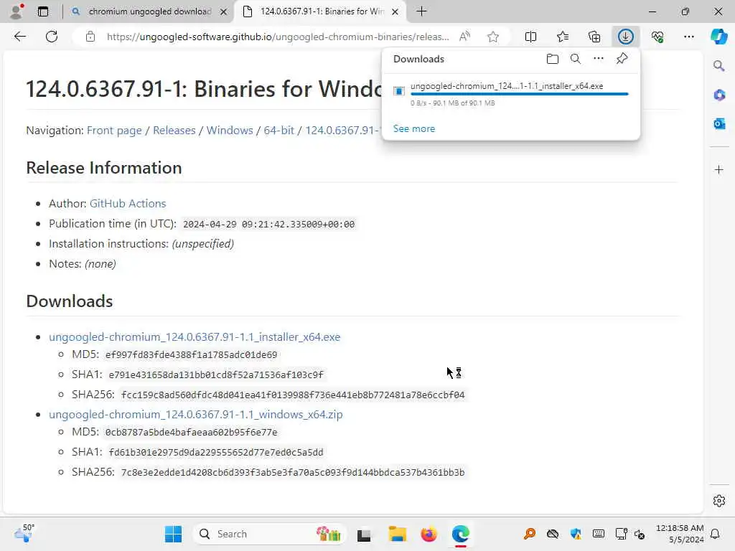
Task: Open sidebar Search tool
Action: pos(719,65)
